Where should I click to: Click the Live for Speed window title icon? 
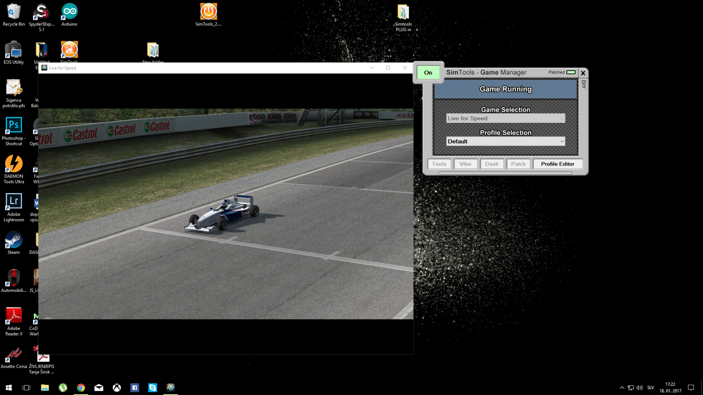(44, 68)
